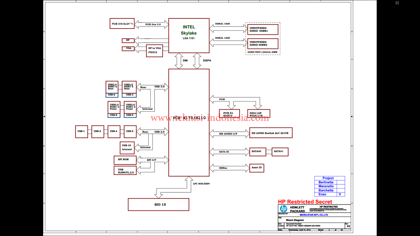Click the "UNBUFFERED DDRIII DIMM2" box

click(x=262, y=44)
